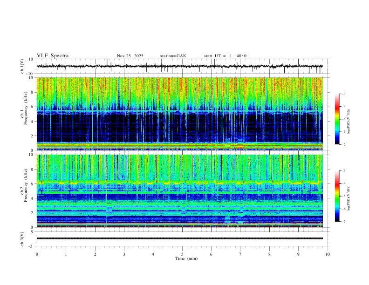
Task: Click the "-3" tick on ch.1 colorbar
Action: tap(344, 94)
